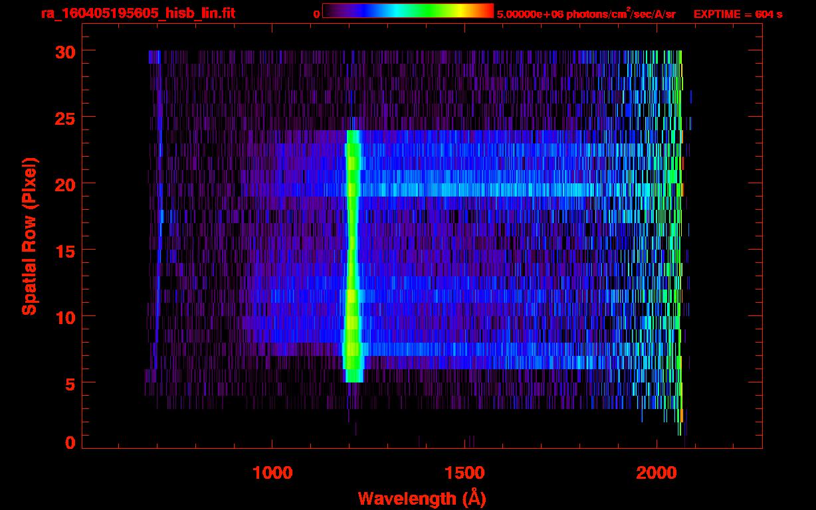
Task: Click the filename ra_160405195605_hisb_lin.fit
Action: point(138,13)
